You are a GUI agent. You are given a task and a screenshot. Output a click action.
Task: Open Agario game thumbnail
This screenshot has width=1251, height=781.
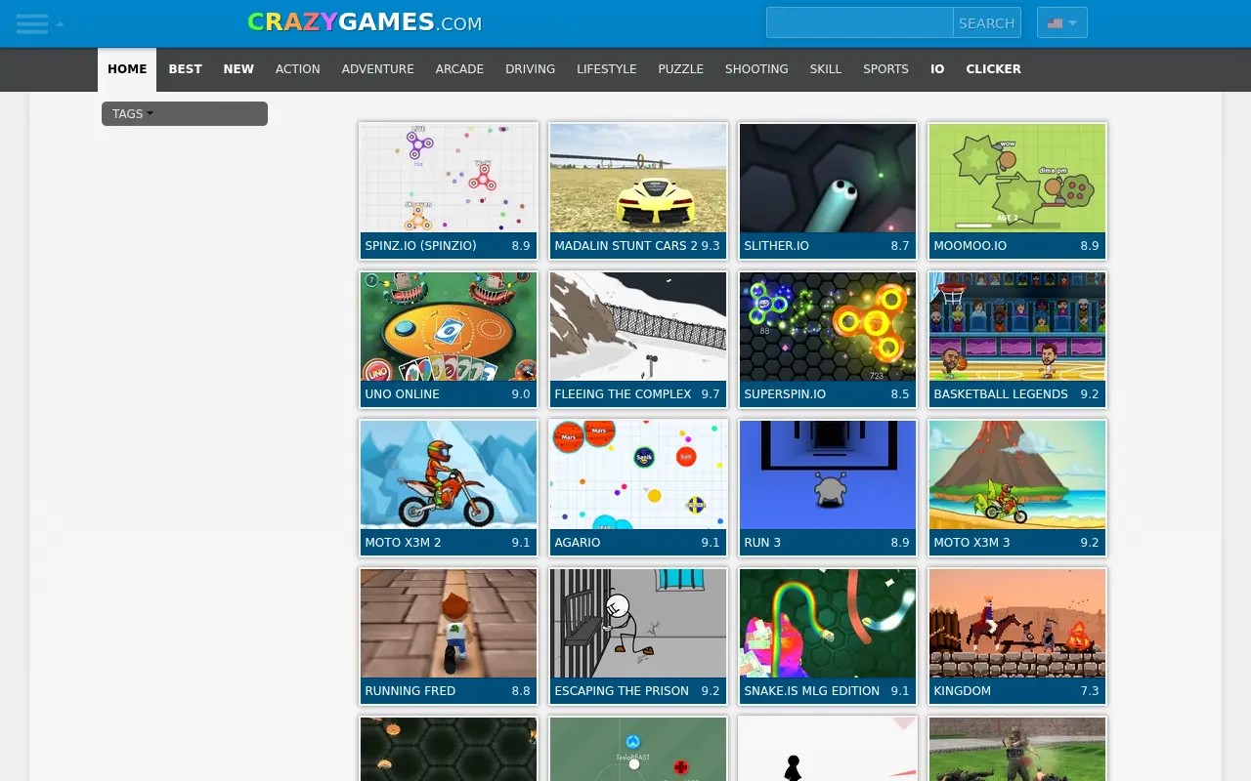(x=638, y=474)
